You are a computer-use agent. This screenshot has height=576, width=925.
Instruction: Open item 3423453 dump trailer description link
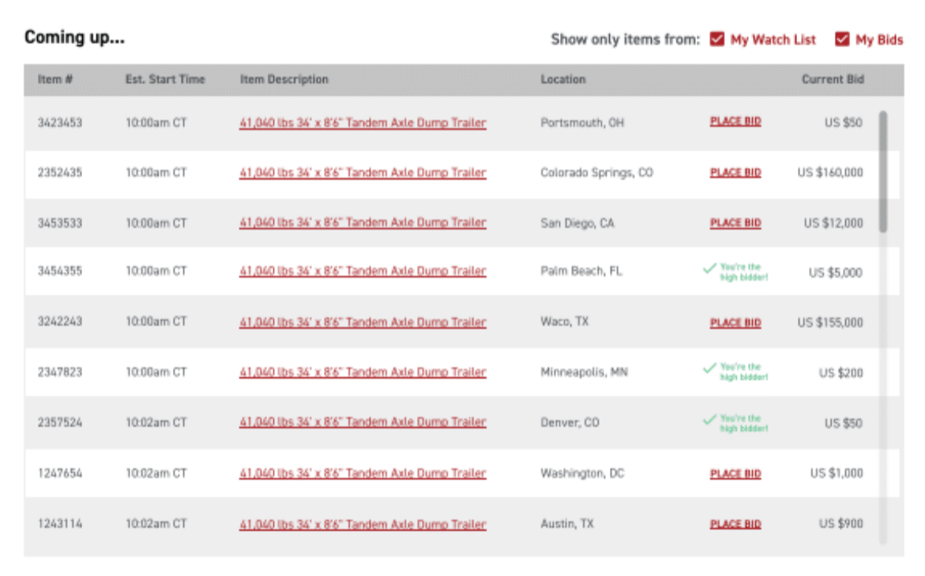tap(363, 123)
